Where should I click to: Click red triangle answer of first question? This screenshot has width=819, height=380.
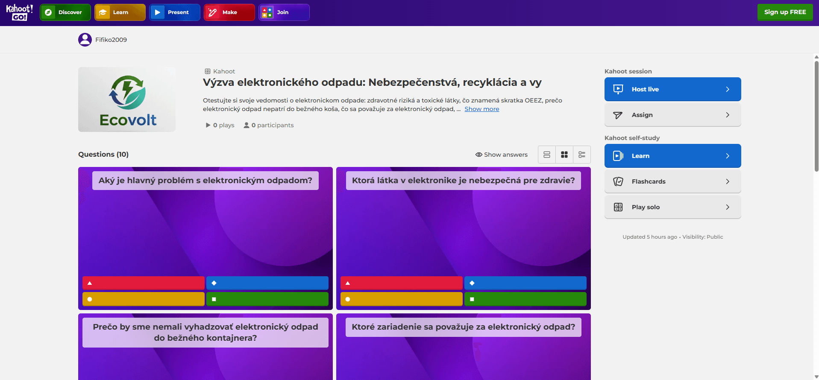pyautogui.click(x=144, y=283)
